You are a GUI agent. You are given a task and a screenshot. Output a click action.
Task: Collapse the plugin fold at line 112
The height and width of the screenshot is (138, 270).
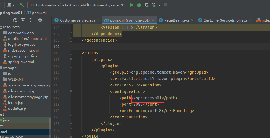click(x=71, y=66)
